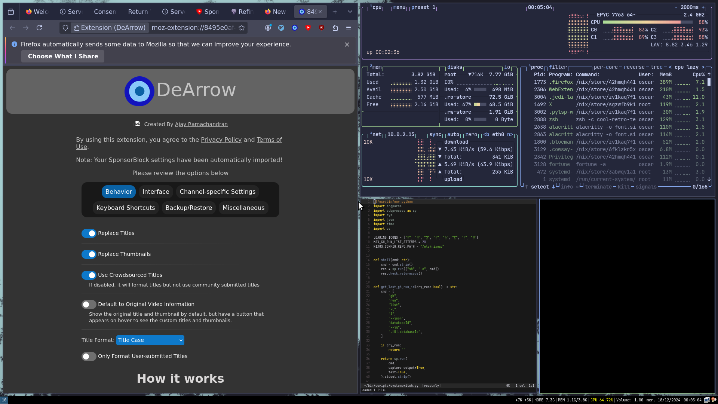This screenshot has height=404, width=718.
Task: Click the btop select down arrow
Action: [553, 187]
